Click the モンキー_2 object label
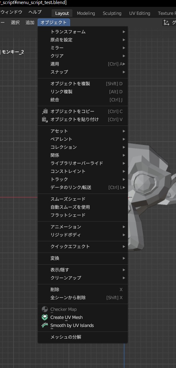Screen dimensions: 176x368 [13, 52]
